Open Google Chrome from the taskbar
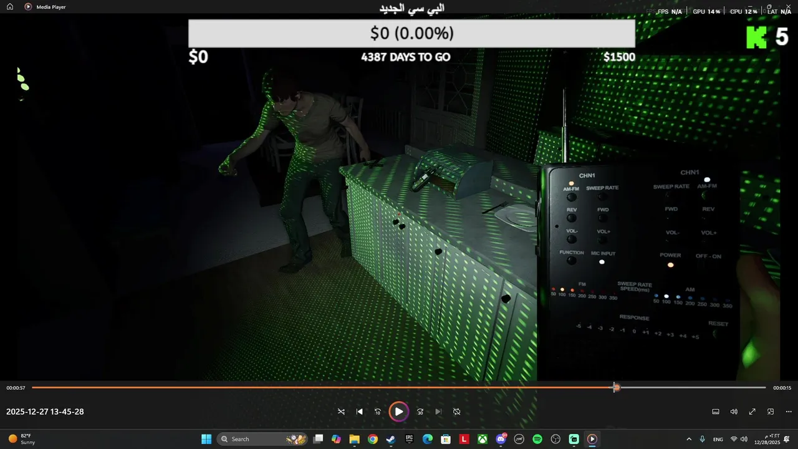The image size is (798, 449). (x=372, y=439)
